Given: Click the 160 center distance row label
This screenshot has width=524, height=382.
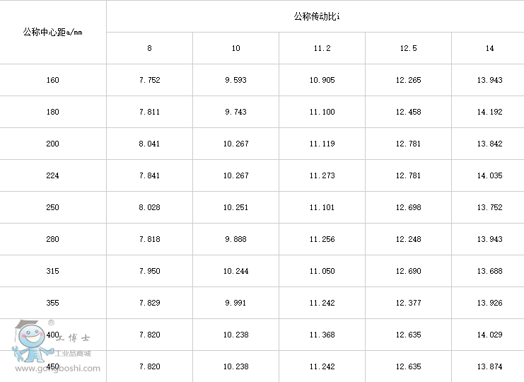Looking at the screenshot, I should pyautogui.click(x=53, y=80).
